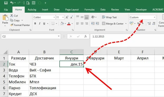This screenshot has width=164, height=97.
Task: Click the Cut button
Action: pyautogui.click(x=14, y=16)
